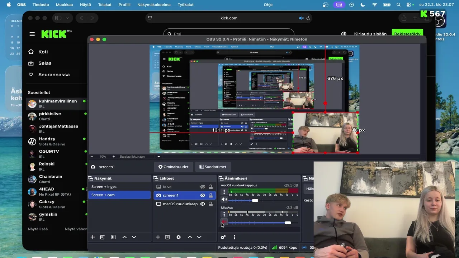Click Kick Etsi search field
This screenshot has width=459, height=258.
[x=229, y=33]
